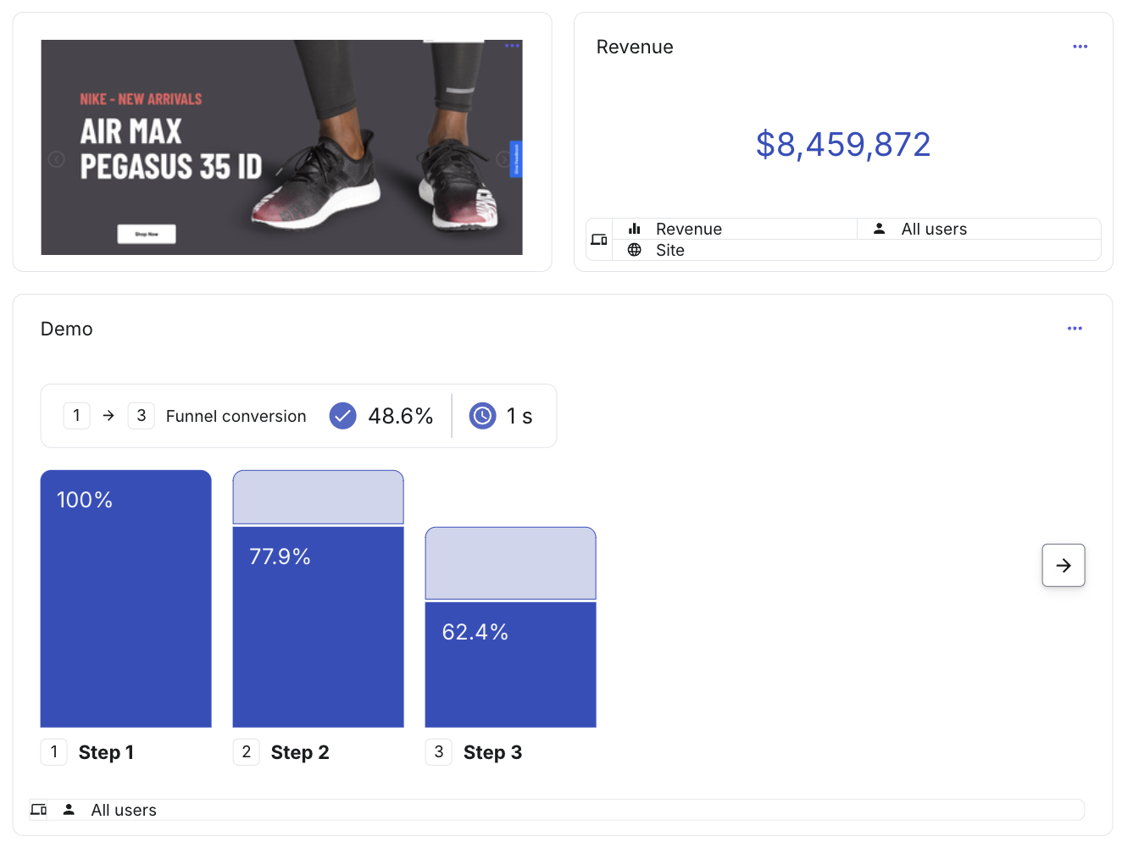Click the clock icon beside 1 s
This screenshot has width=1122, height=842.
point(482,416)
